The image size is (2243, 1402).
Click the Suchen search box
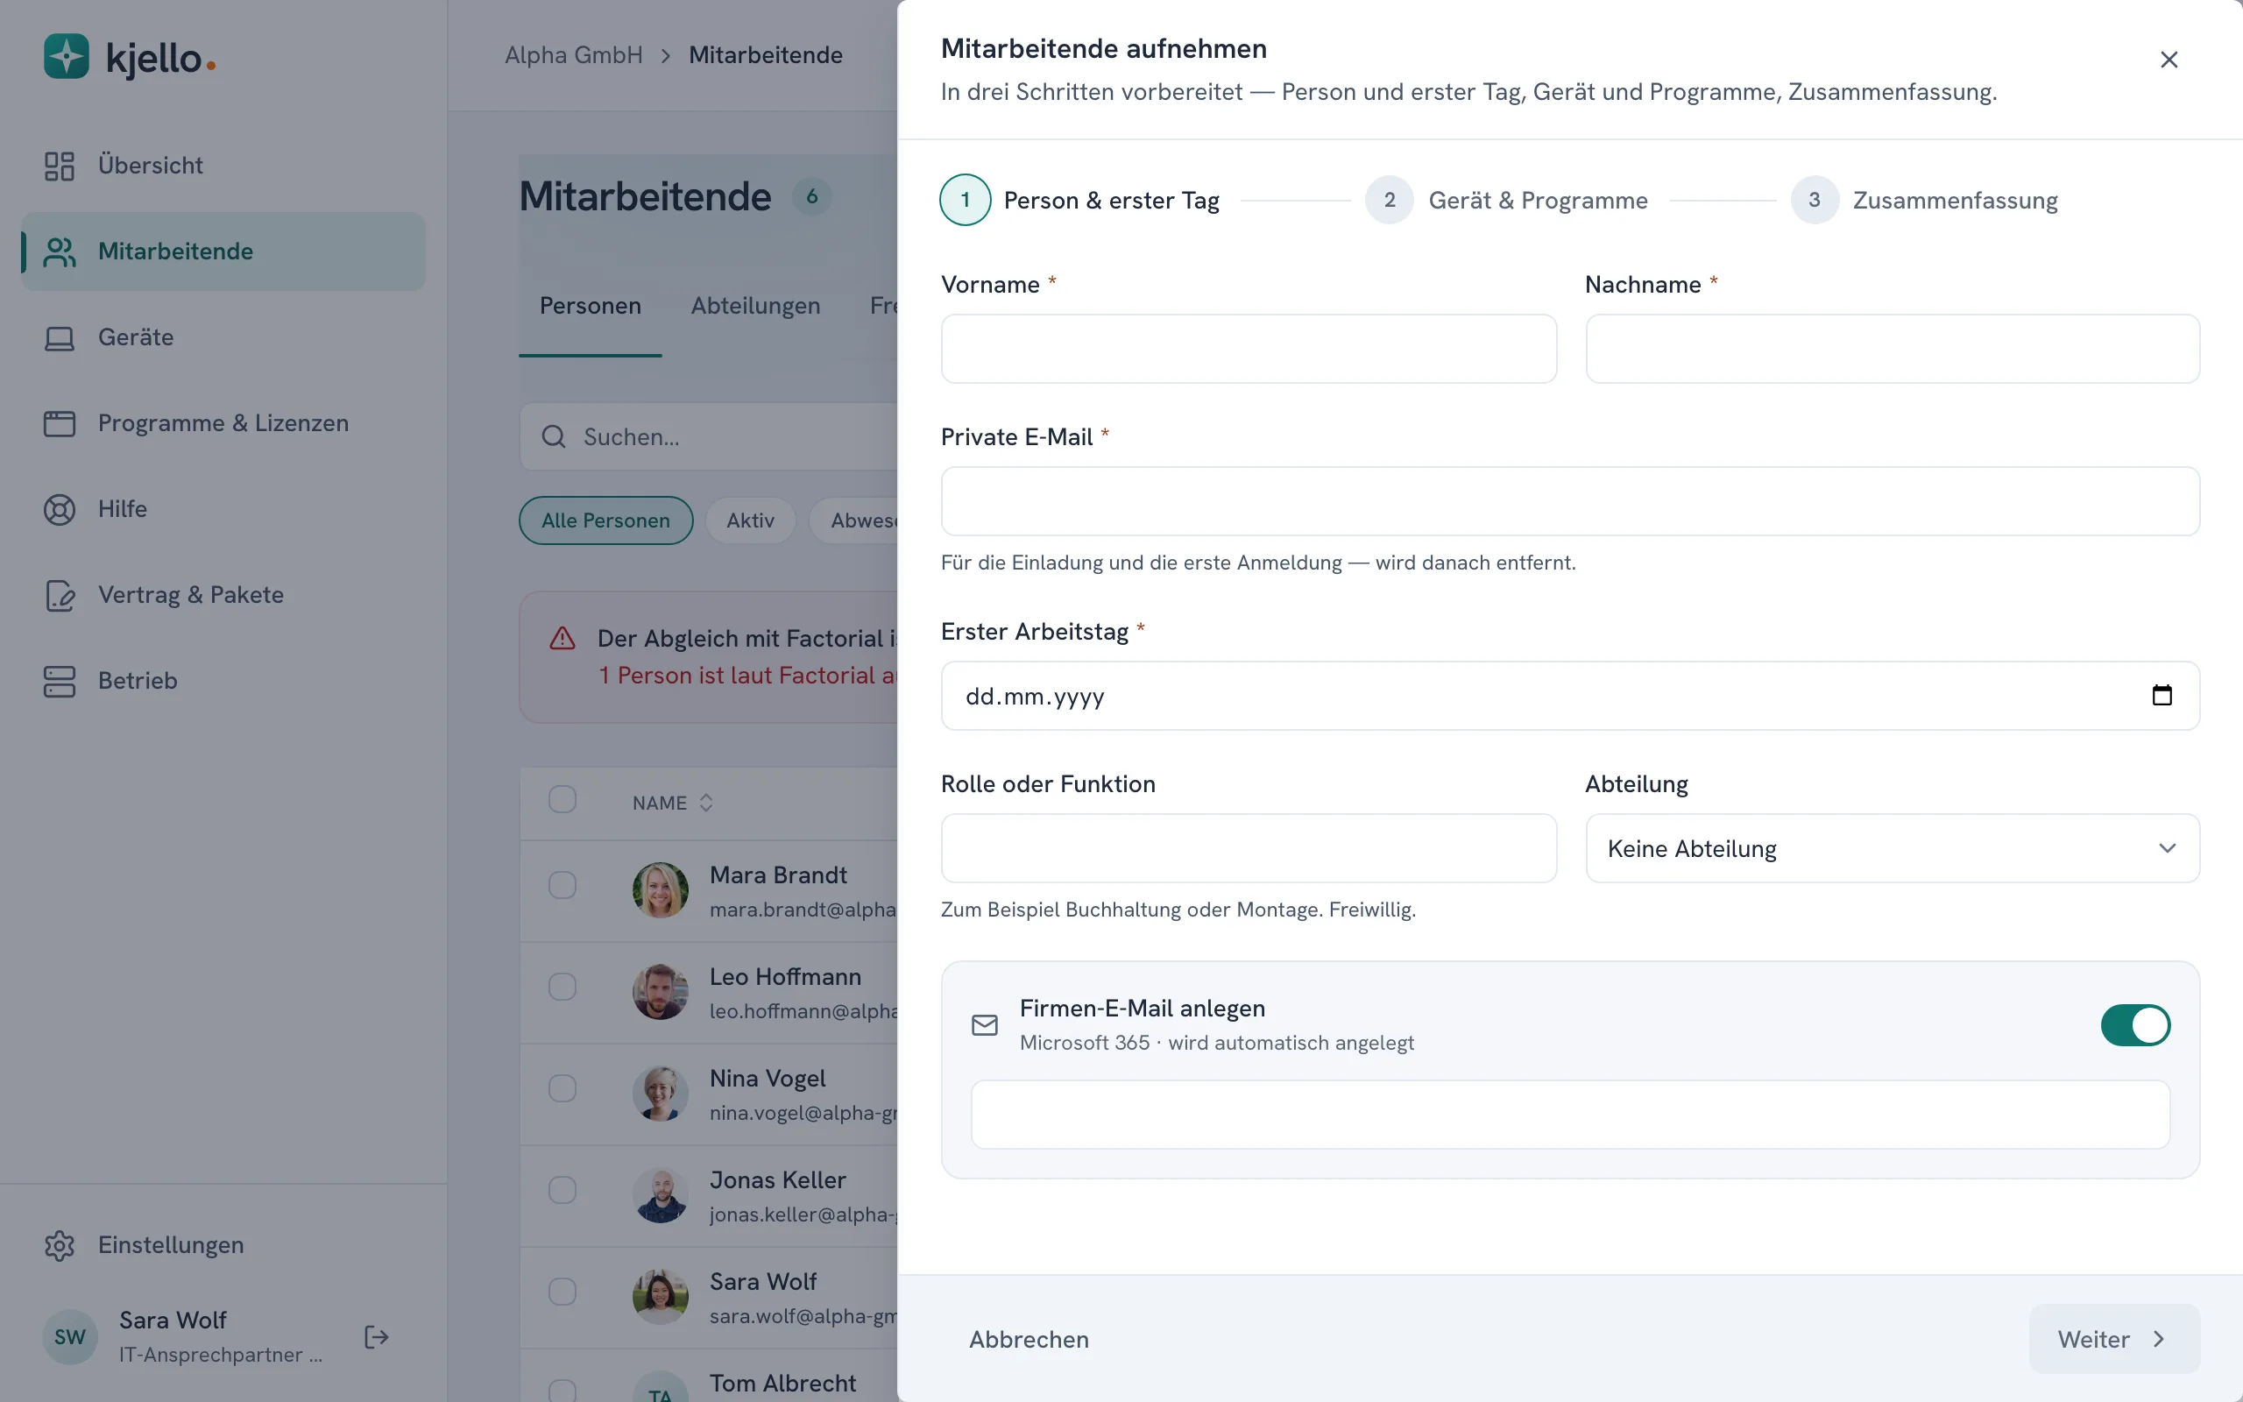pyautogui.click(x=709, y=436)
